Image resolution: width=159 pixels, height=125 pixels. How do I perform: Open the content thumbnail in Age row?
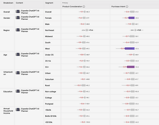18,54
